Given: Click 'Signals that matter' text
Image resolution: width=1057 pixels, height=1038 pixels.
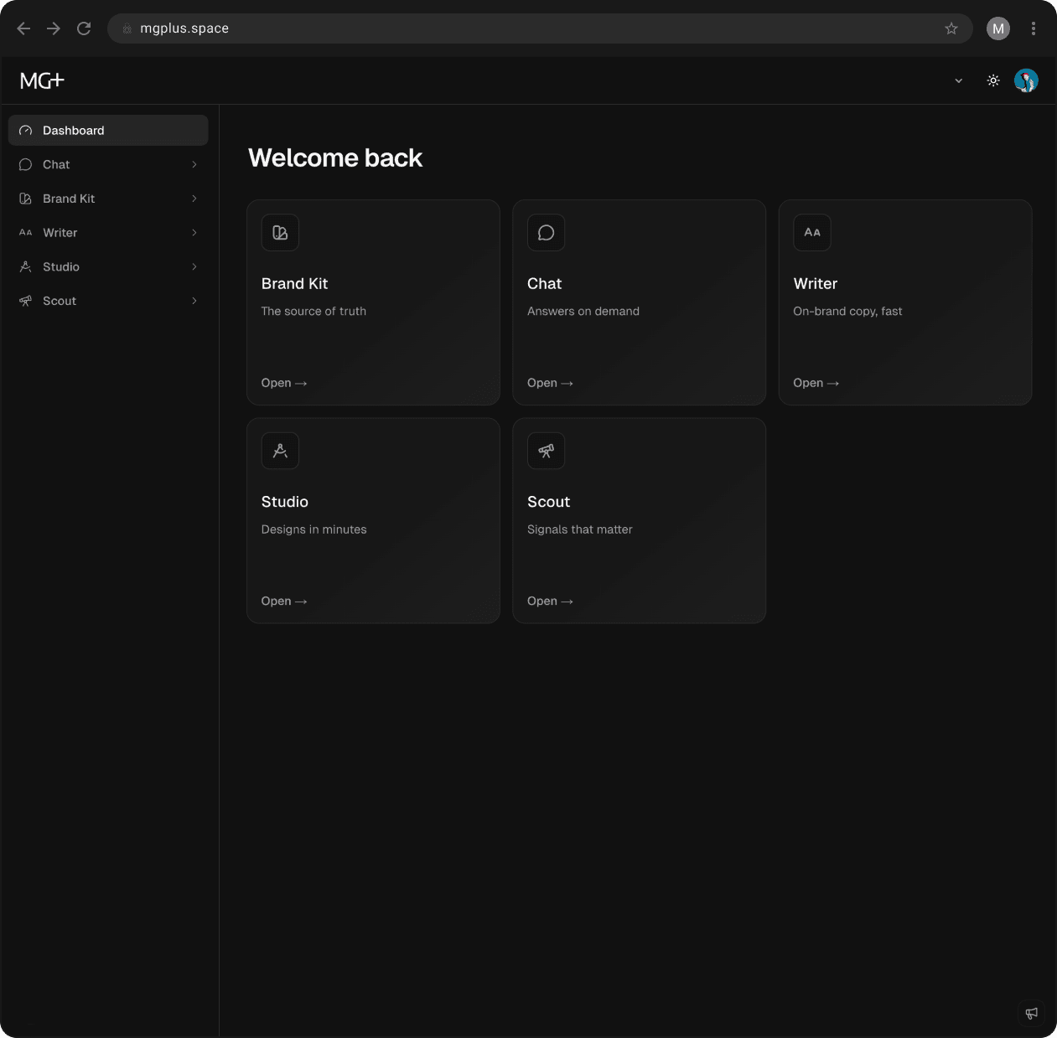Looking at the screenshot, I should point(580,529).
